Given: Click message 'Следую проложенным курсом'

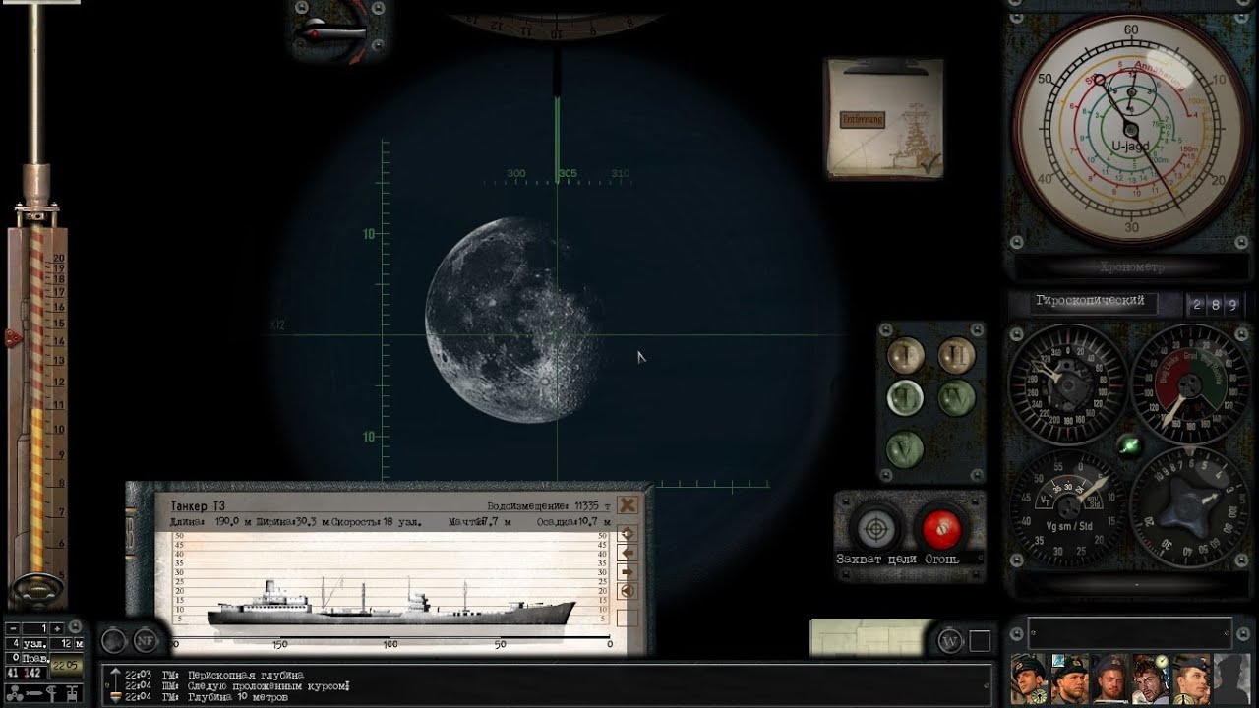Looking at the screenshot, I should pyautogui.click(x=269, y=686).
